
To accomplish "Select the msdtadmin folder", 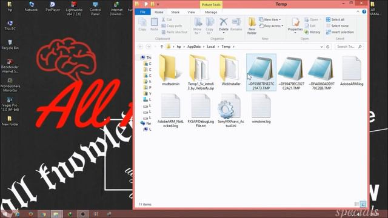I will pos(170,70).
